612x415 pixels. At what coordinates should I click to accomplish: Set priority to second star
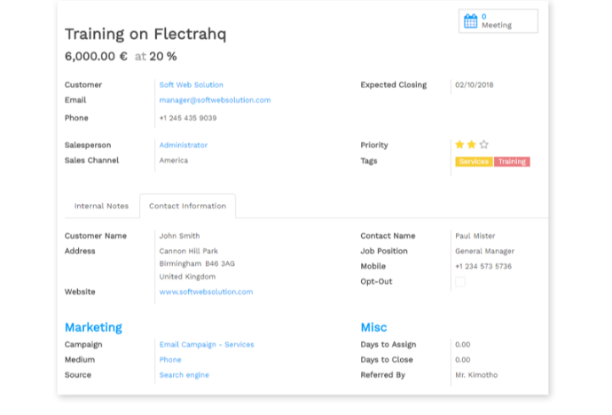(x=471, y=145)
